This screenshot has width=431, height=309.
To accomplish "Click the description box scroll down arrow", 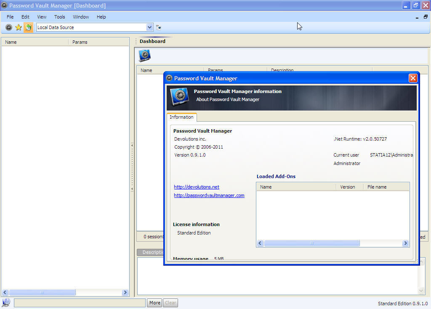I will [x=421, y=290].
